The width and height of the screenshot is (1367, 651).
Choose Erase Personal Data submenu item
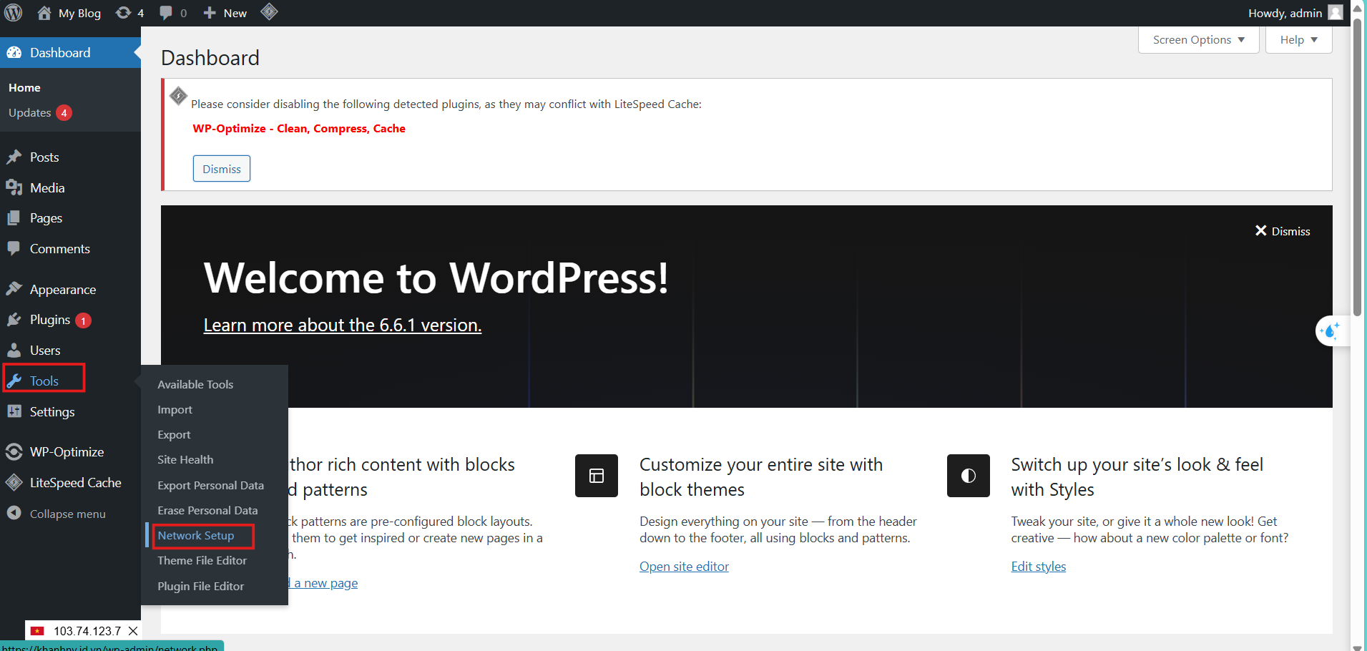[x=207, y=510]
